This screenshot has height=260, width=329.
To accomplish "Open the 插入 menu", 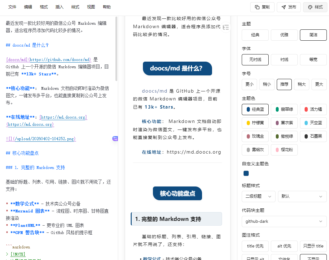I will coord(59,7).
